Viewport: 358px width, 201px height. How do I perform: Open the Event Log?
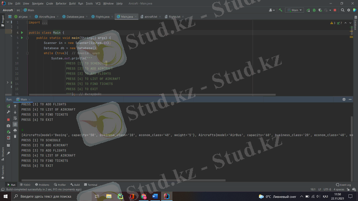[x=343, y=185]
